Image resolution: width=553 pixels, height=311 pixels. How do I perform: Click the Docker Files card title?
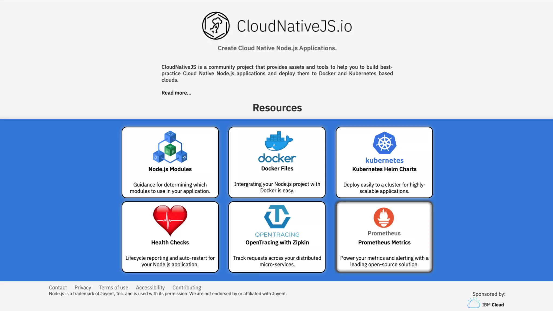pos(277,168)
